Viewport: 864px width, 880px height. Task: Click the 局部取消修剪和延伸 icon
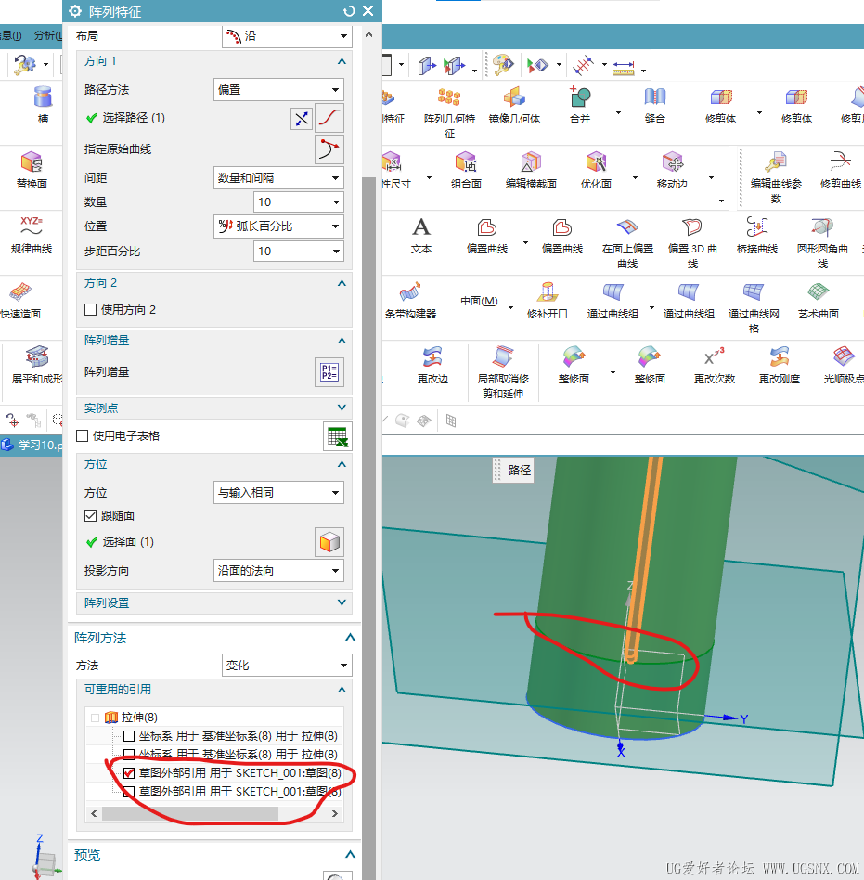503,357
